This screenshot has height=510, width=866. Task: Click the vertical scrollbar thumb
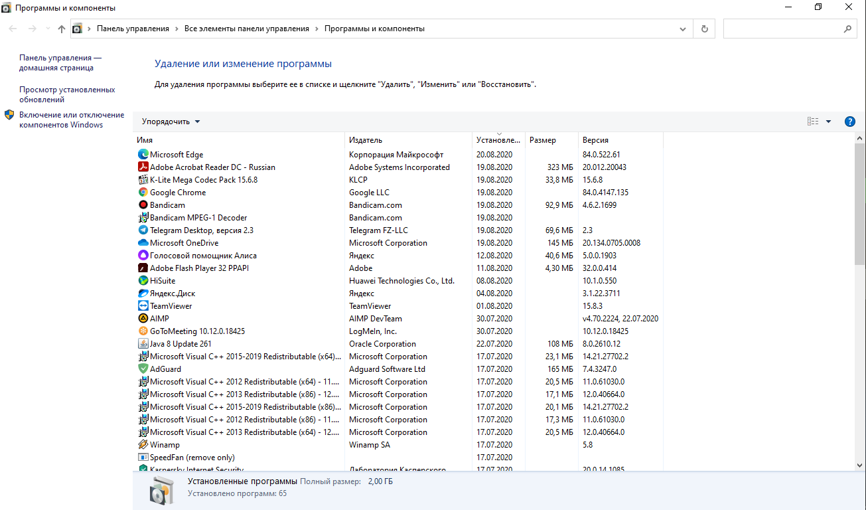pos(860,204)
